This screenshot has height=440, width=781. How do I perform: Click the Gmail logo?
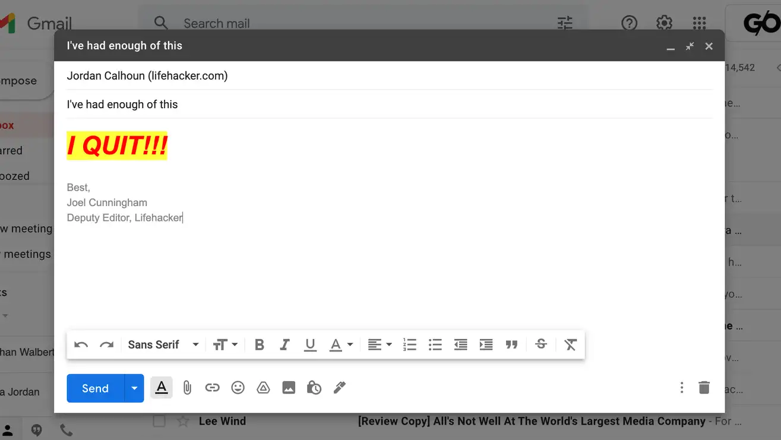click(x=37, y=23)
